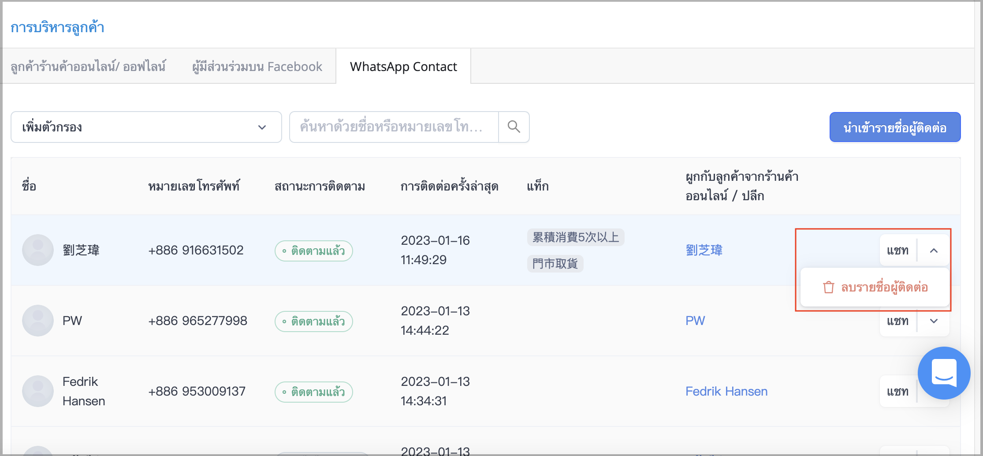983x456 pixels.
Task: Click the search magnifier icon
Action: tap(514, 127)
